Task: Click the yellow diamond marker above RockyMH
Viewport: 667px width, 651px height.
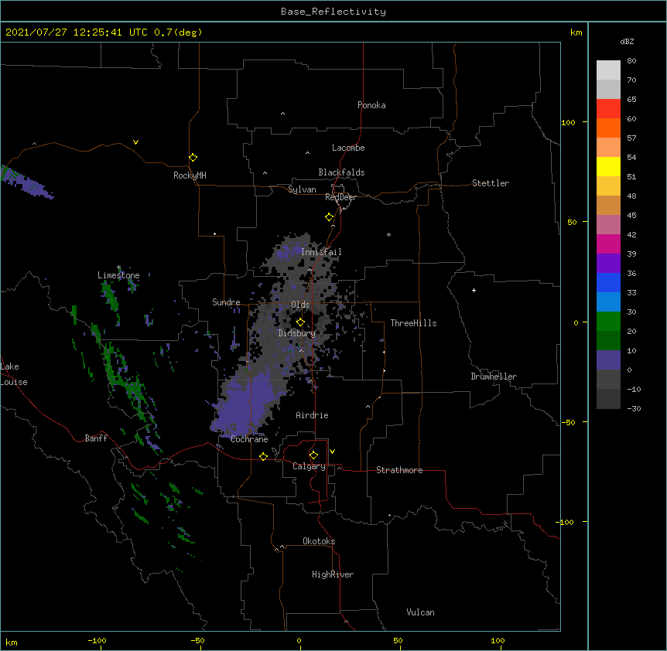Action: [193, 158]
